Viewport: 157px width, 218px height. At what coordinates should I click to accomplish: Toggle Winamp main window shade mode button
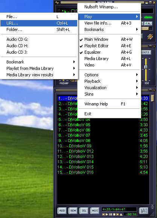coord(150,2)
